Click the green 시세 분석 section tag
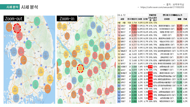Image resolution: width=190 pixels, height=107 pixels. point(10,7)
